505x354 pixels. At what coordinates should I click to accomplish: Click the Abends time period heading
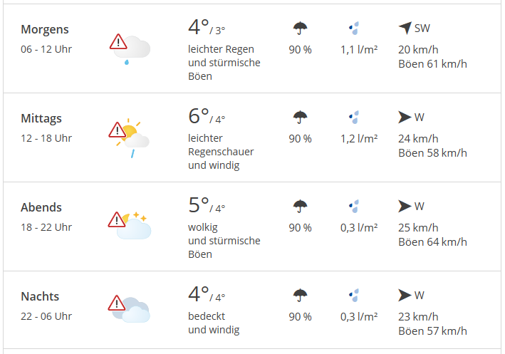point(41,207)
